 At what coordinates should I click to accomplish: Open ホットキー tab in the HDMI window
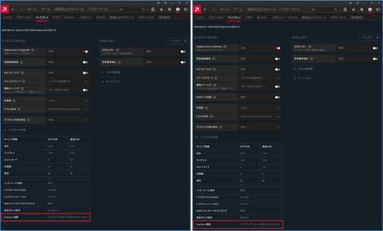pyautogui.click(x=262, y=18)
